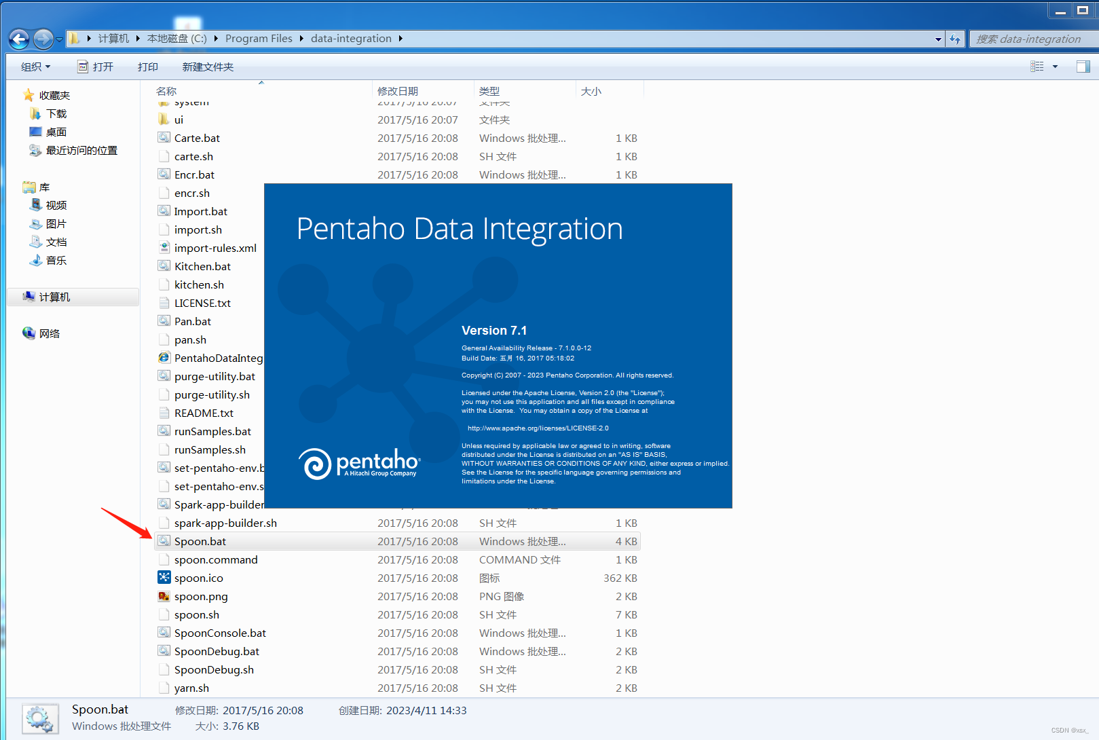This screenshot has width=1099, height=740.
Task: Click the Program Files breadcrumb
Action: tap(259, 39)
